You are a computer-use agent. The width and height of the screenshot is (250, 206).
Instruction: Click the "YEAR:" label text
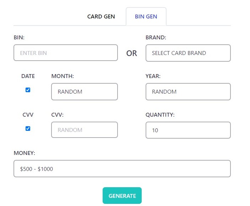153,76
